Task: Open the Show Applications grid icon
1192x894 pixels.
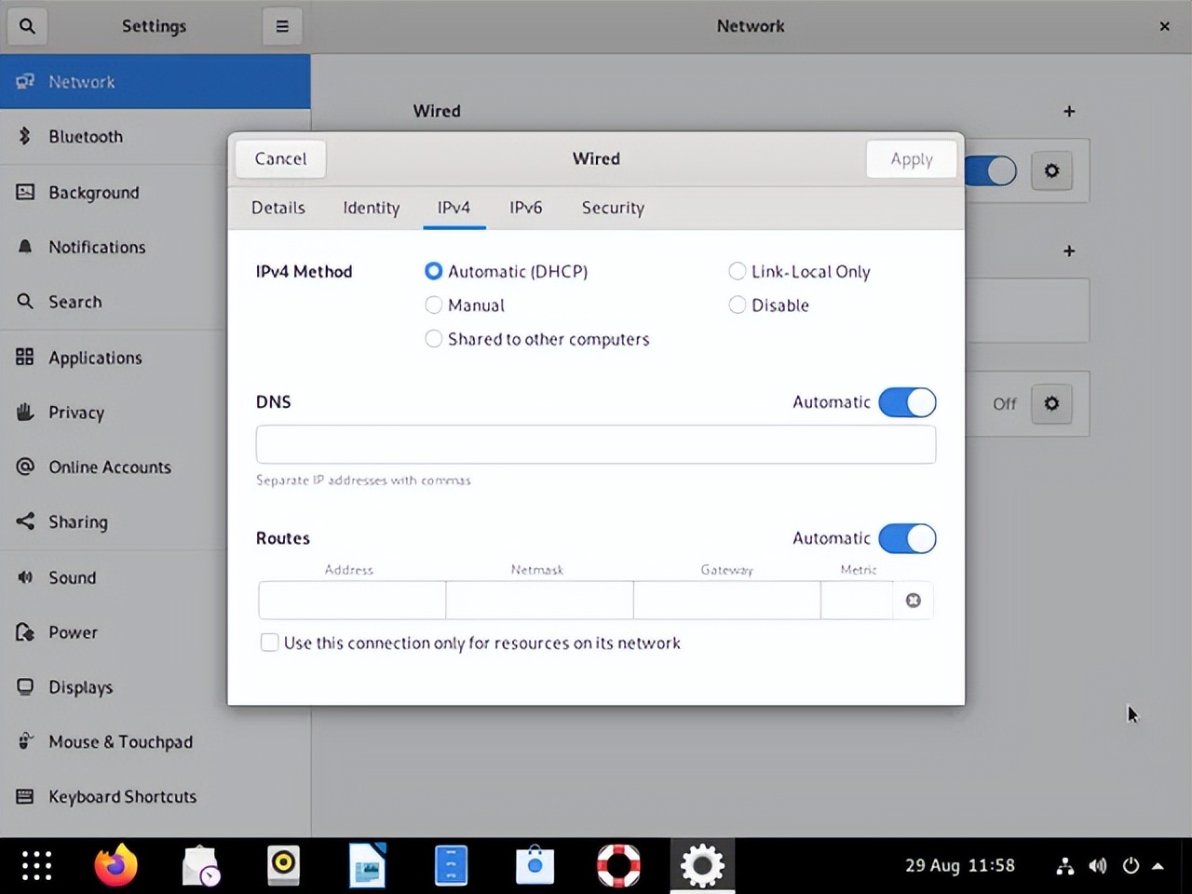Action: 36,865
